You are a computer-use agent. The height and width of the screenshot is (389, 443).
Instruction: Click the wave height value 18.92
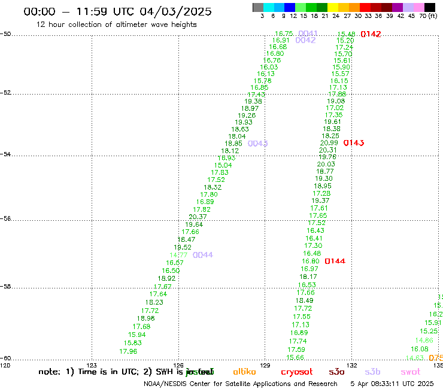point(166,278)
